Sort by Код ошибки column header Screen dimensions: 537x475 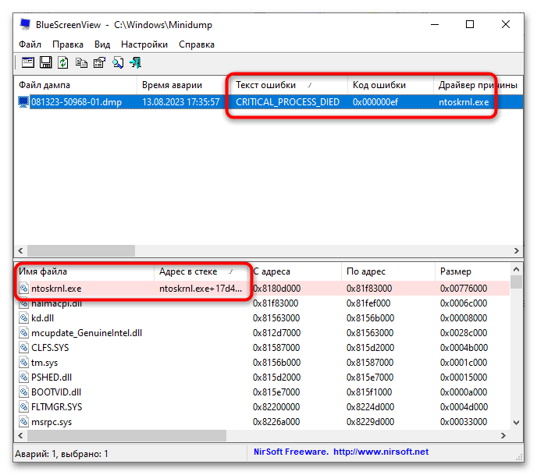click(x=390, y=85)
